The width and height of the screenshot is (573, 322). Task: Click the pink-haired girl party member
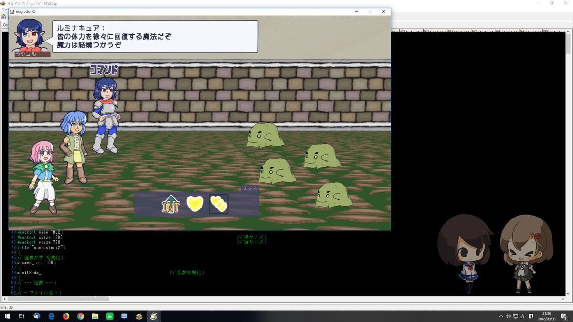[x=43, y=178]
